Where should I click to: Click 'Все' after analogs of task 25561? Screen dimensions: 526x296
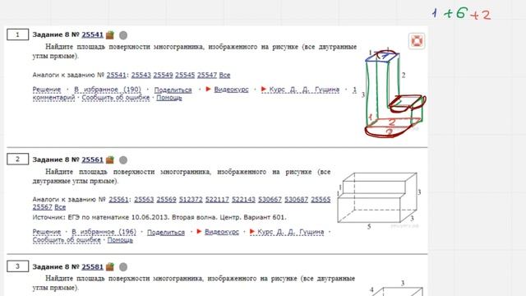(60, 207)
